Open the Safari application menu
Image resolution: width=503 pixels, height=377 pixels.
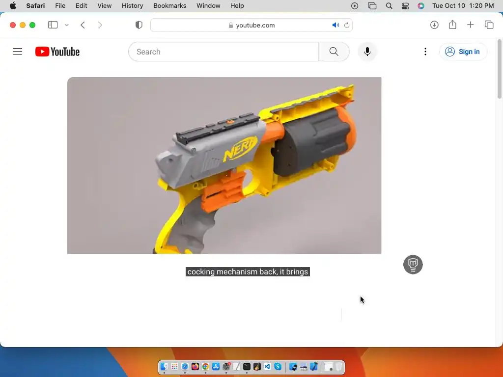[35, 6]
